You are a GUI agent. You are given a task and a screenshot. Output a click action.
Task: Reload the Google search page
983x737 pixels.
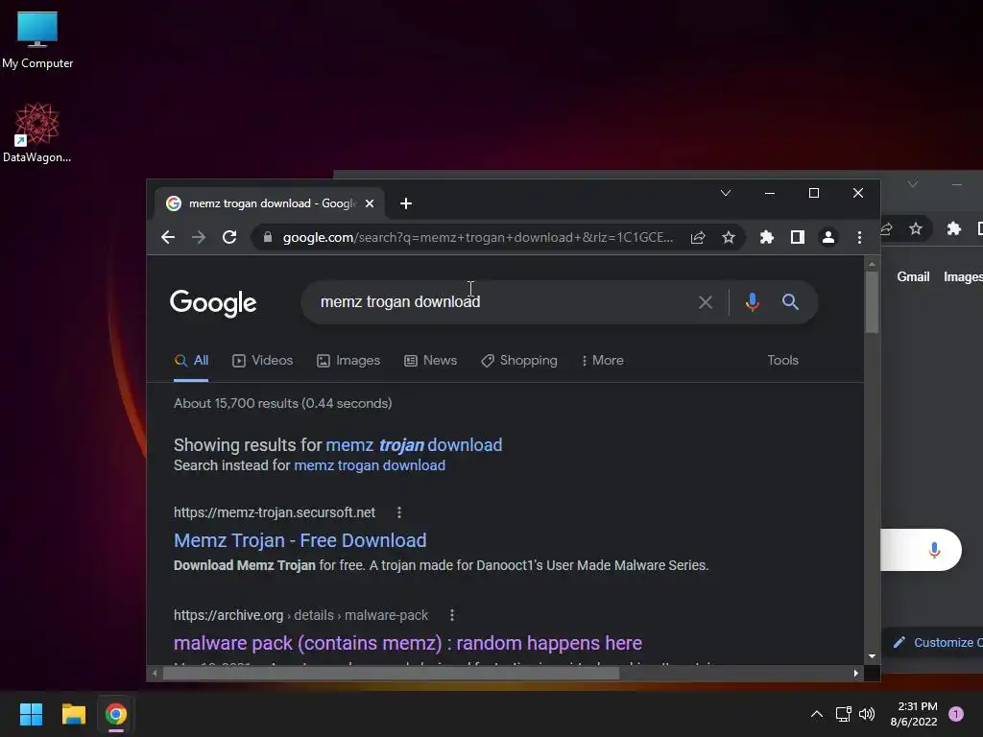(x=229, y=238)
